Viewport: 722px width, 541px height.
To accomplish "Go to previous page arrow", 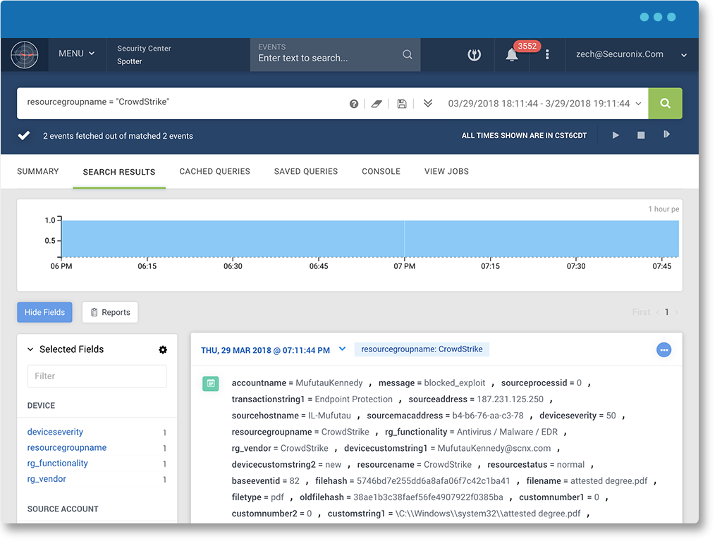I will pyautogui.click(x=658, y=312).
